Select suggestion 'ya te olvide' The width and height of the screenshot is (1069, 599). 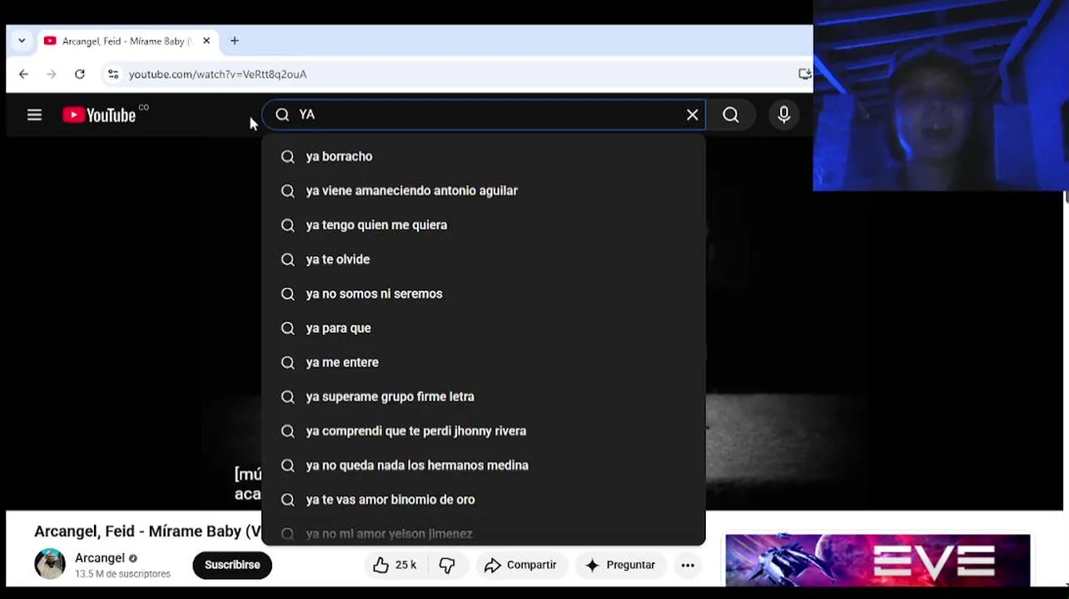(483, 260)
